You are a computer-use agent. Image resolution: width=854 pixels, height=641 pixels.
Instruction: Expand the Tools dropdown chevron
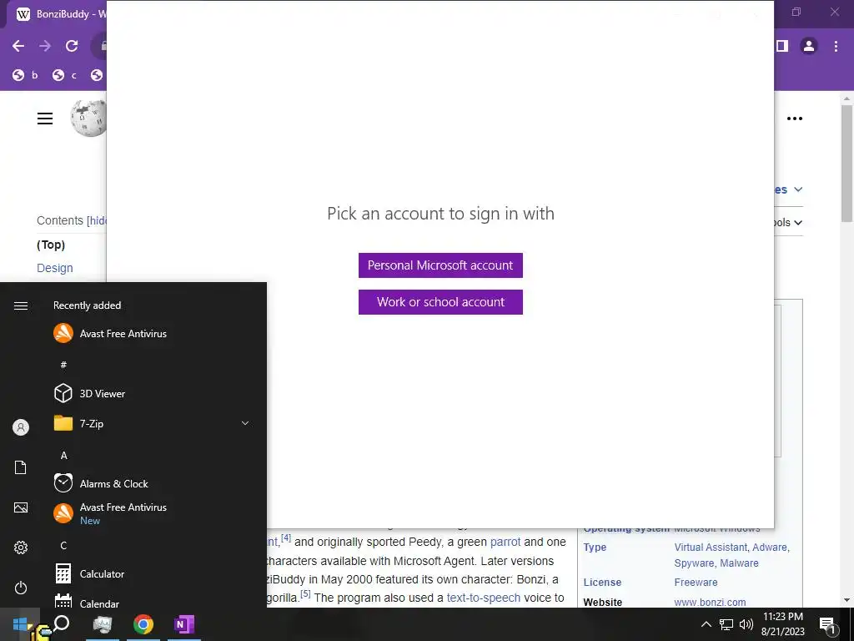[x=798, y=222]
